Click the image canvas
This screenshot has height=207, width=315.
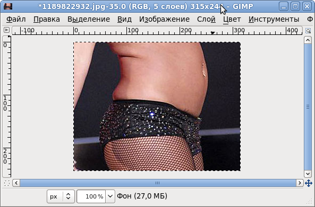tap(157, 106)
